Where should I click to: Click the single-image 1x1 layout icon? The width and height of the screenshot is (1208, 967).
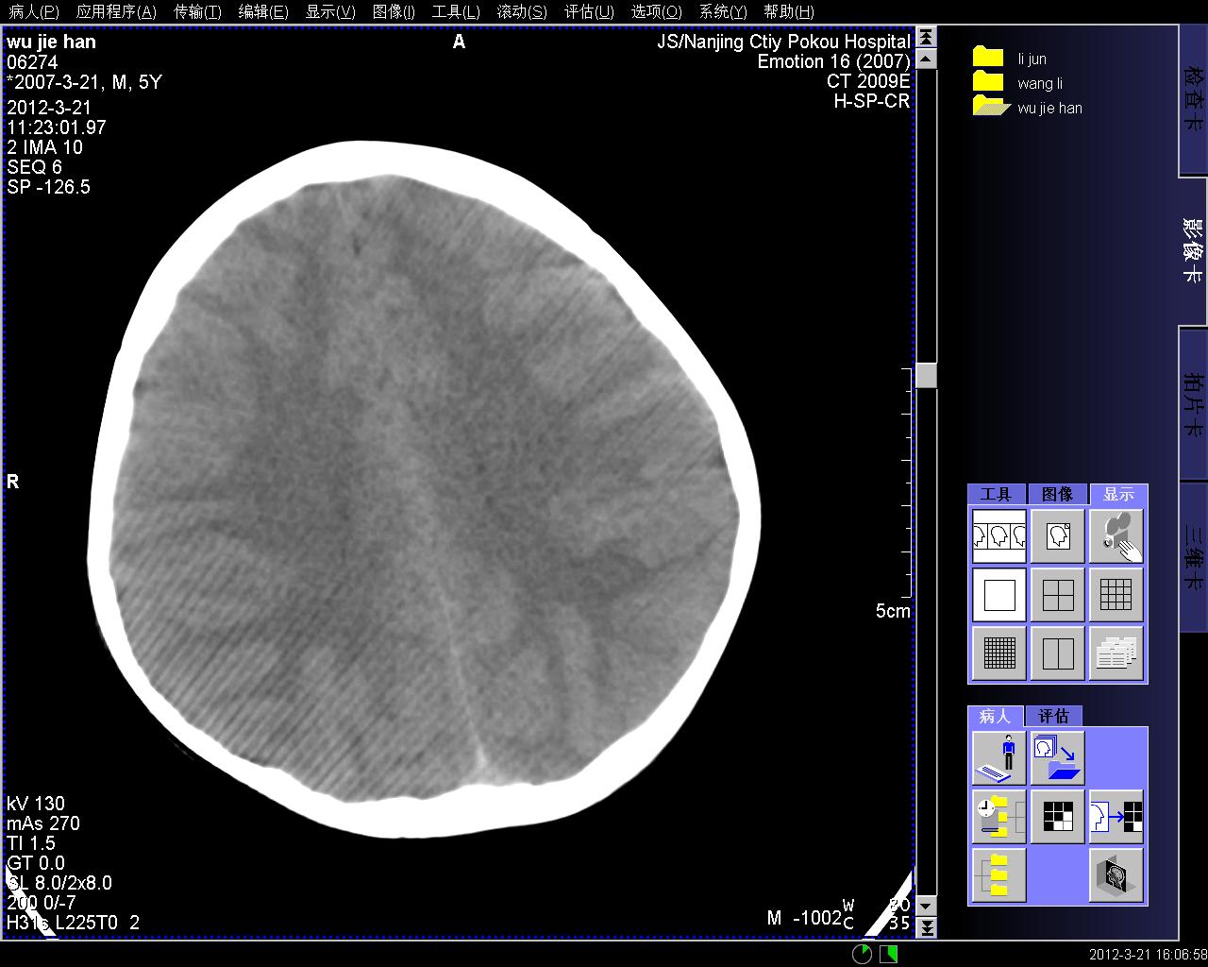click(998, 595)
